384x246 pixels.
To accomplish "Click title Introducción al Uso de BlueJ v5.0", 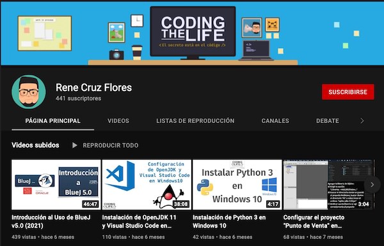I will coord(51,221).
